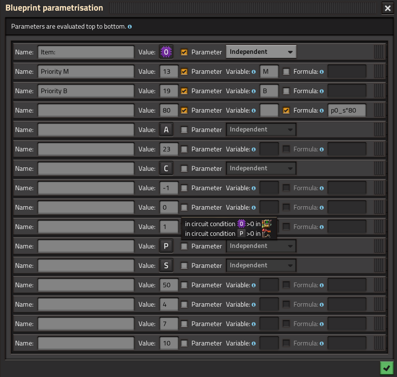Click the Formula info icon in Priority B row
This screenshot has width=397, height=377.
[322, 91]
